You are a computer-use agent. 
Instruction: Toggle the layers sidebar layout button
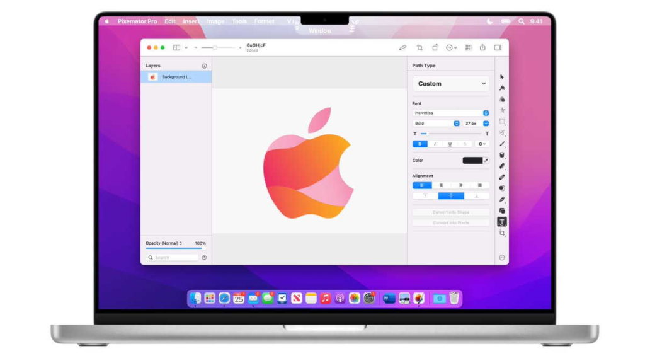176,48
